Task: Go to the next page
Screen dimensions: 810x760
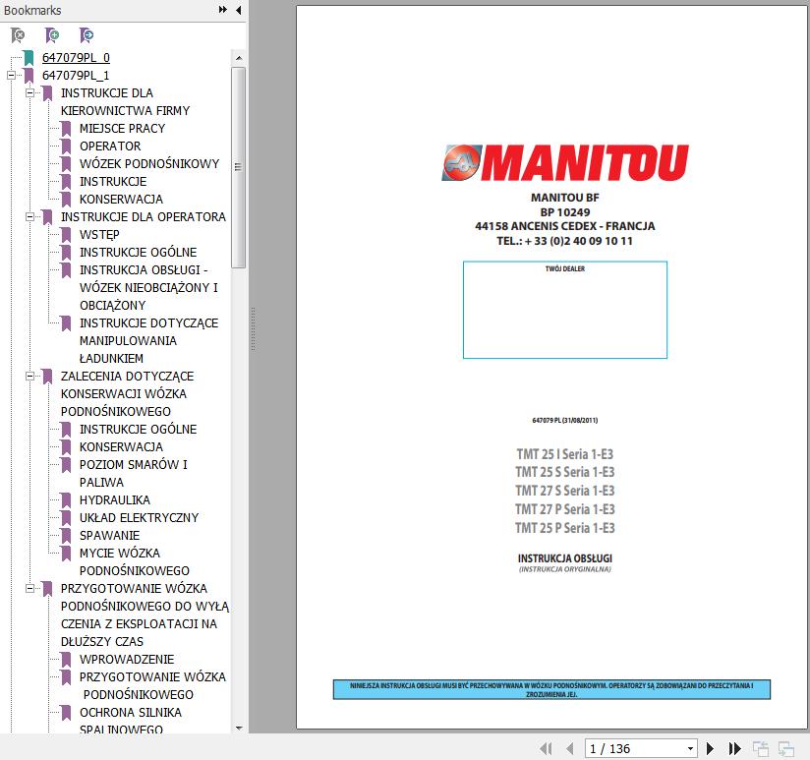Action: 711,748
